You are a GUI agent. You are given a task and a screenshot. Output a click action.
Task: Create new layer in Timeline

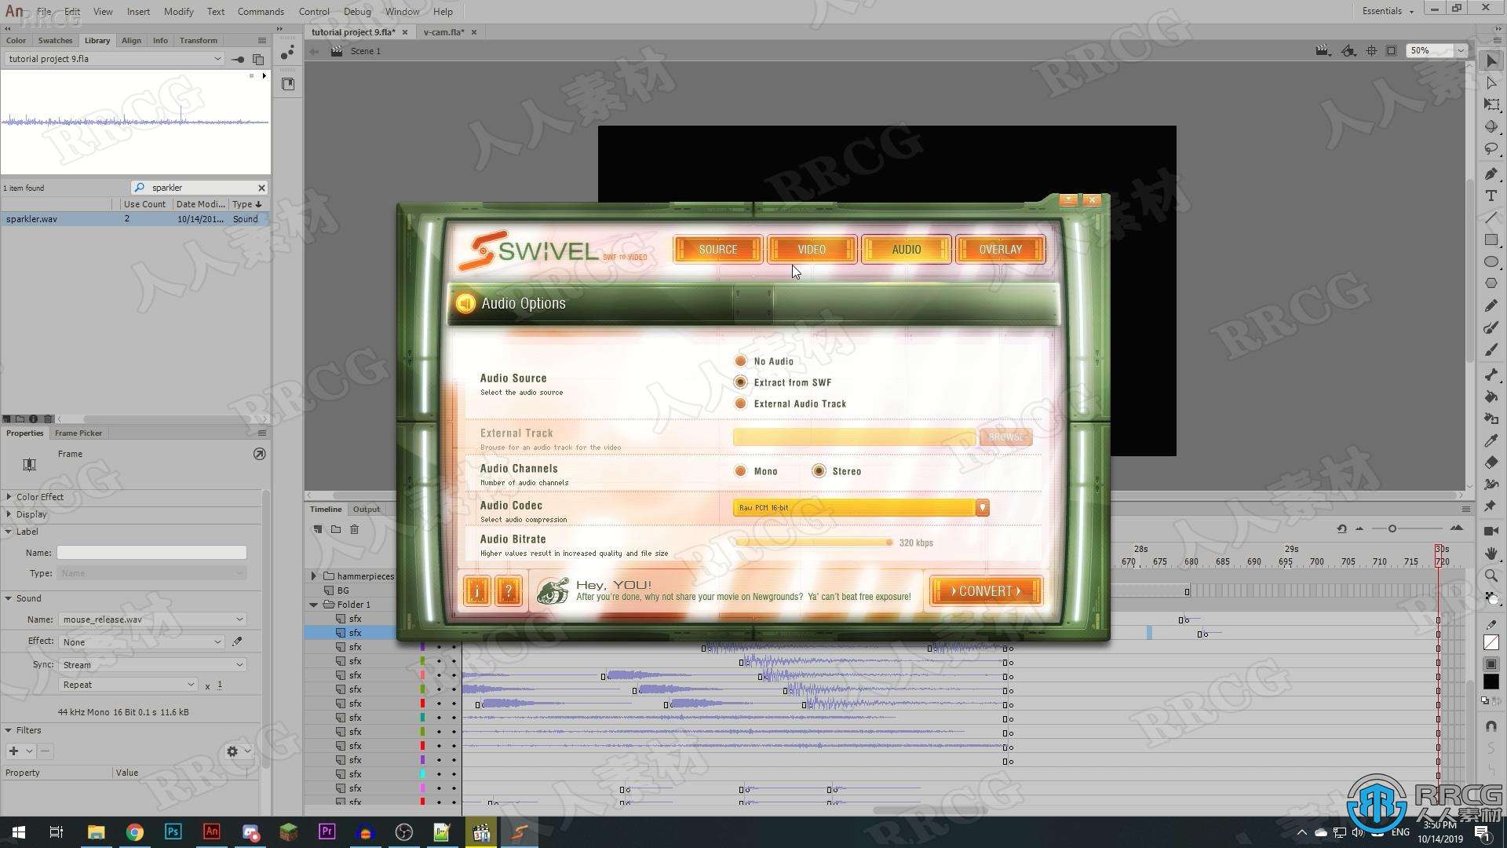pyautogui.click(x=318, y=529)
